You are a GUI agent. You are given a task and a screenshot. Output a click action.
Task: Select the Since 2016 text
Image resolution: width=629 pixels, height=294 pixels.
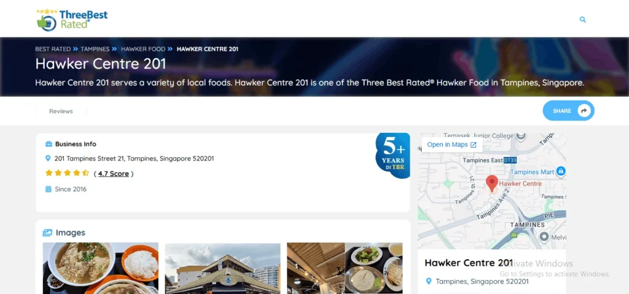71,189
